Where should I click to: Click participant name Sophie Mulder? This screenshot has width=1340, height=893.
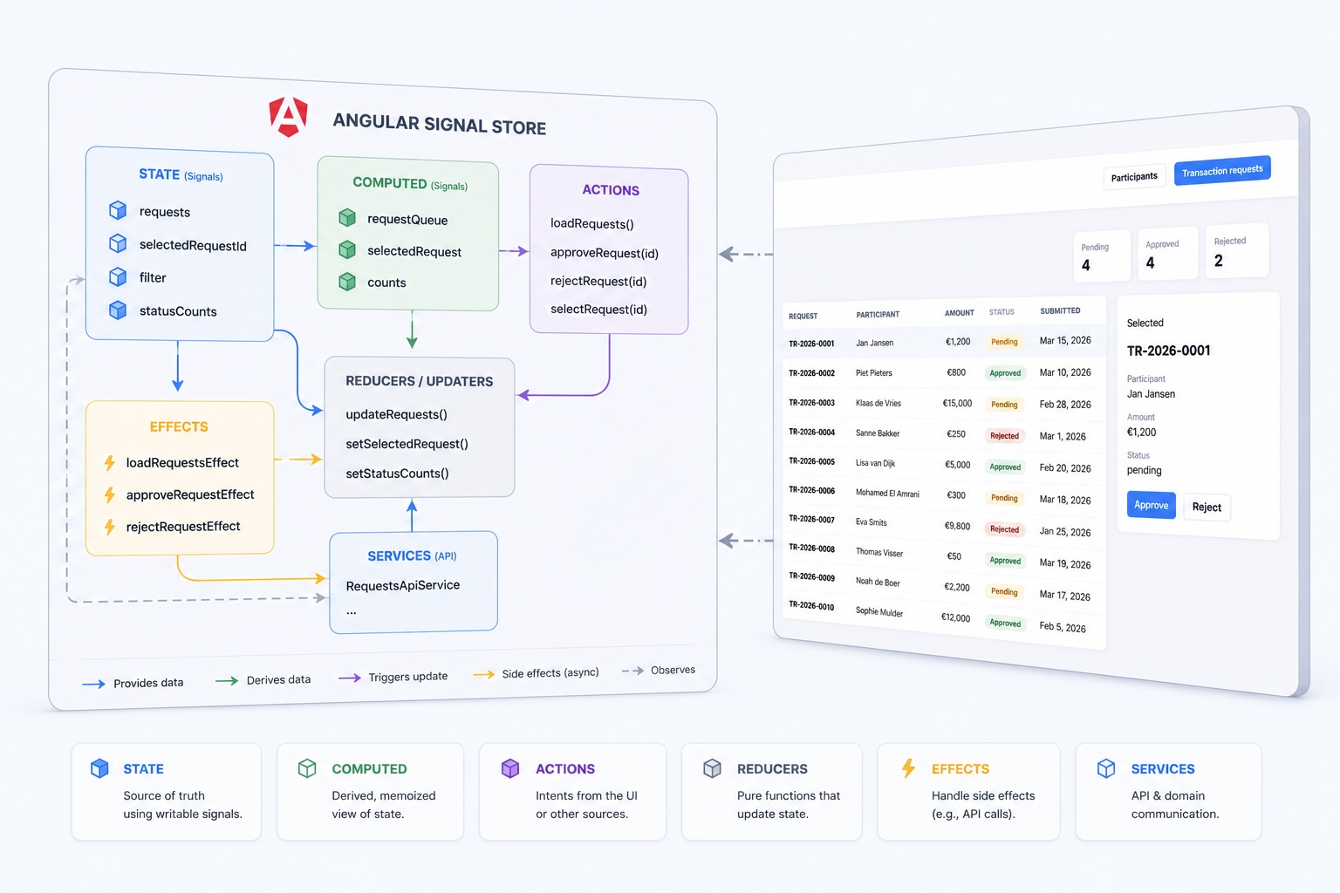pyautogui.click(x=879, y=612)
